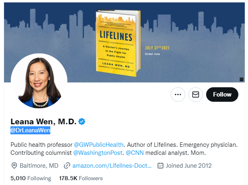Click the small square icon in the banner corner
This screenshot has width=248, height=185.
(242, 79)
